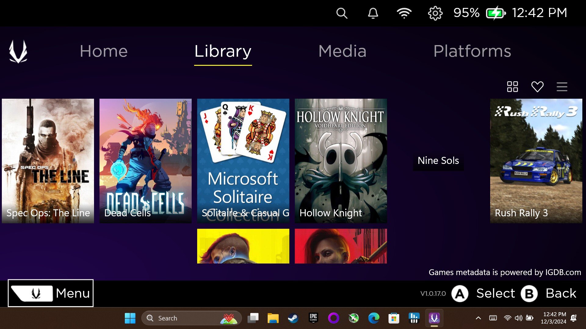Open the Menu button at bottom left
Image resolution: width=586 pixels, height=329 pixels.
[51, 293]
